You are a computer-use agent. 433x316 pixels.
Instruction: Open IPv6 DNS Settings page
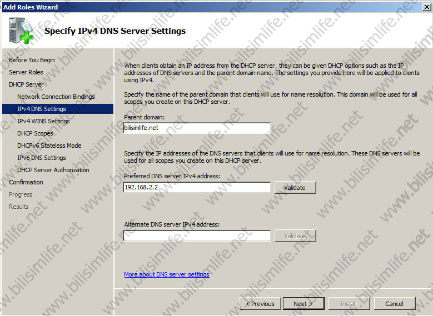pos(42,158)
